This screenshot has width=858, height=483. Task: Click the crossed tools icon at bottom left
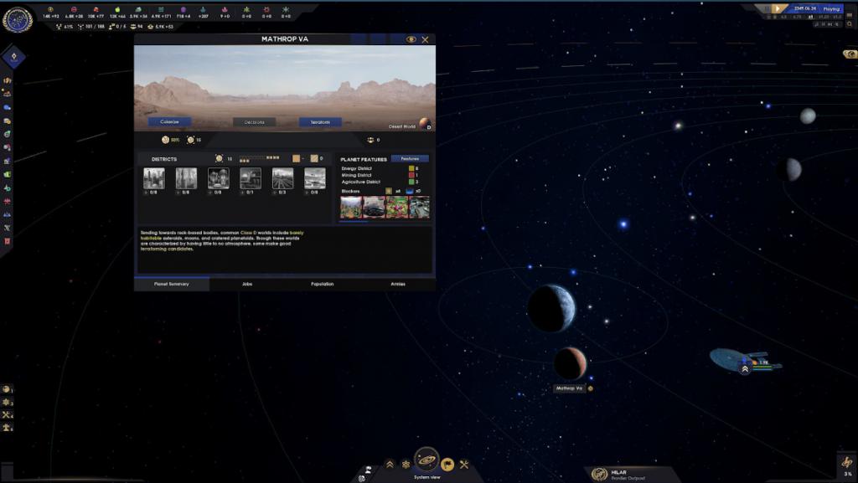pyautogui.click(x=7, y=415)
